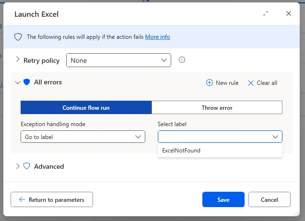Open the Retry policy None dropdown
305x221 pixels.
point(118,60)
